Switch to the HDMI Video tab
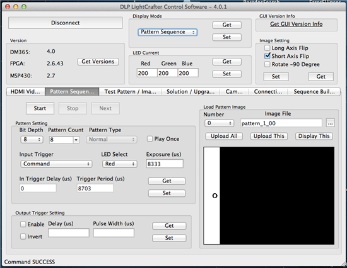The image size is (347, 268). coord(25,92)
